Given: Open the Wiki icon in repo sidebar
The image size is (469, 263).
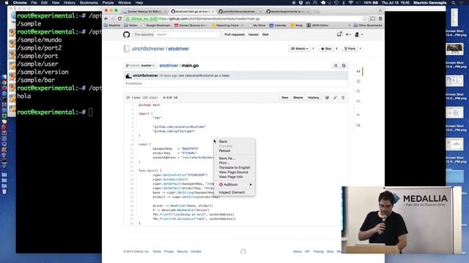Looking at the screenshot, I should [x=358, y=102].
